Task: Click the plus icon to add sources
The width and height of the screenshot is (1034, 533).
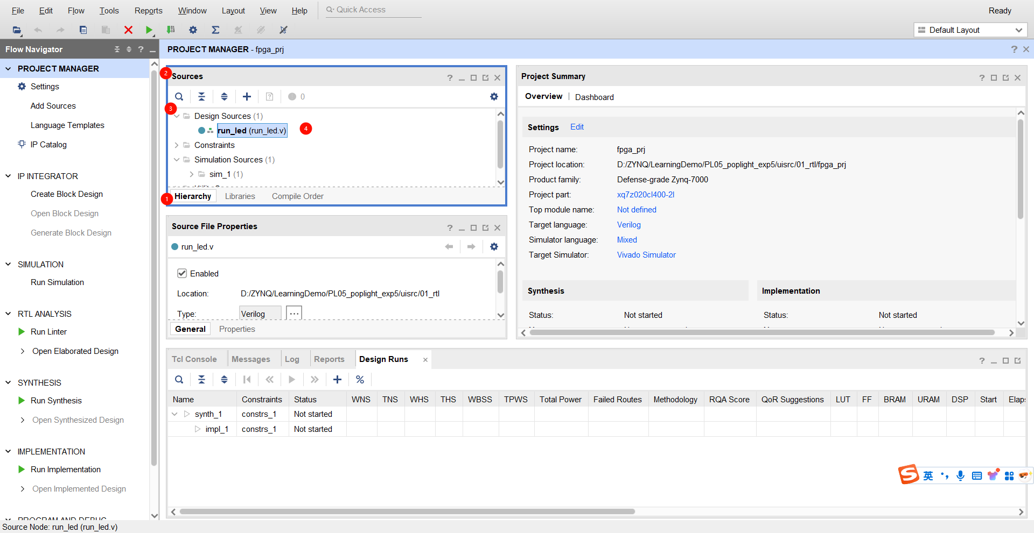Action: (x=247, y=97)
